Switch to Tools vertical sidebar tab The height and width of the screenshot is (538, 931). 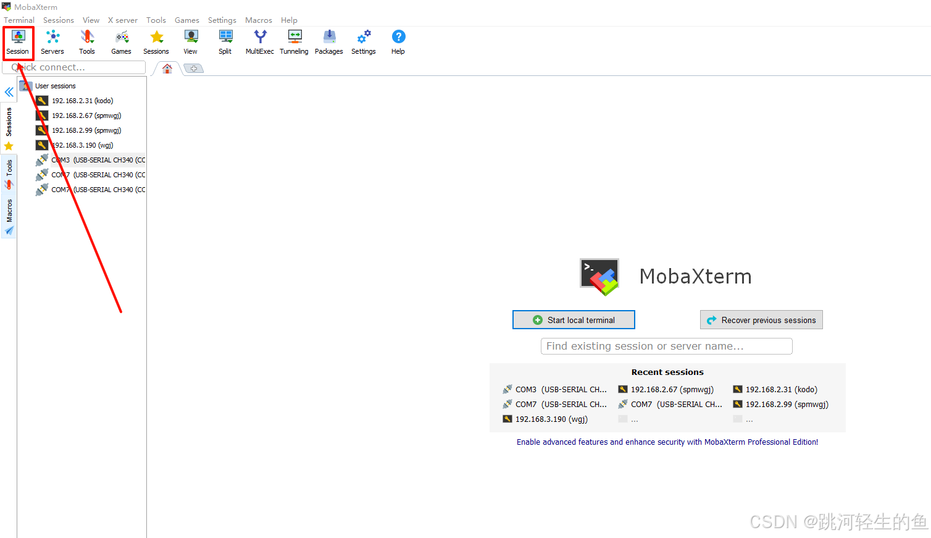pyautogui.click(x=9, y=174)
